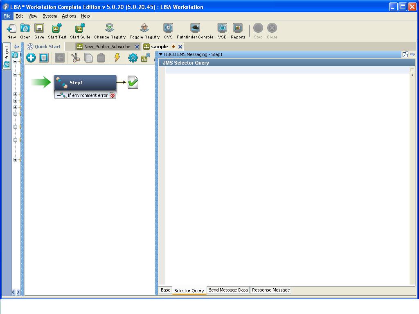
Task: Click the red prohibited icon on assertion
Action: 113,95
